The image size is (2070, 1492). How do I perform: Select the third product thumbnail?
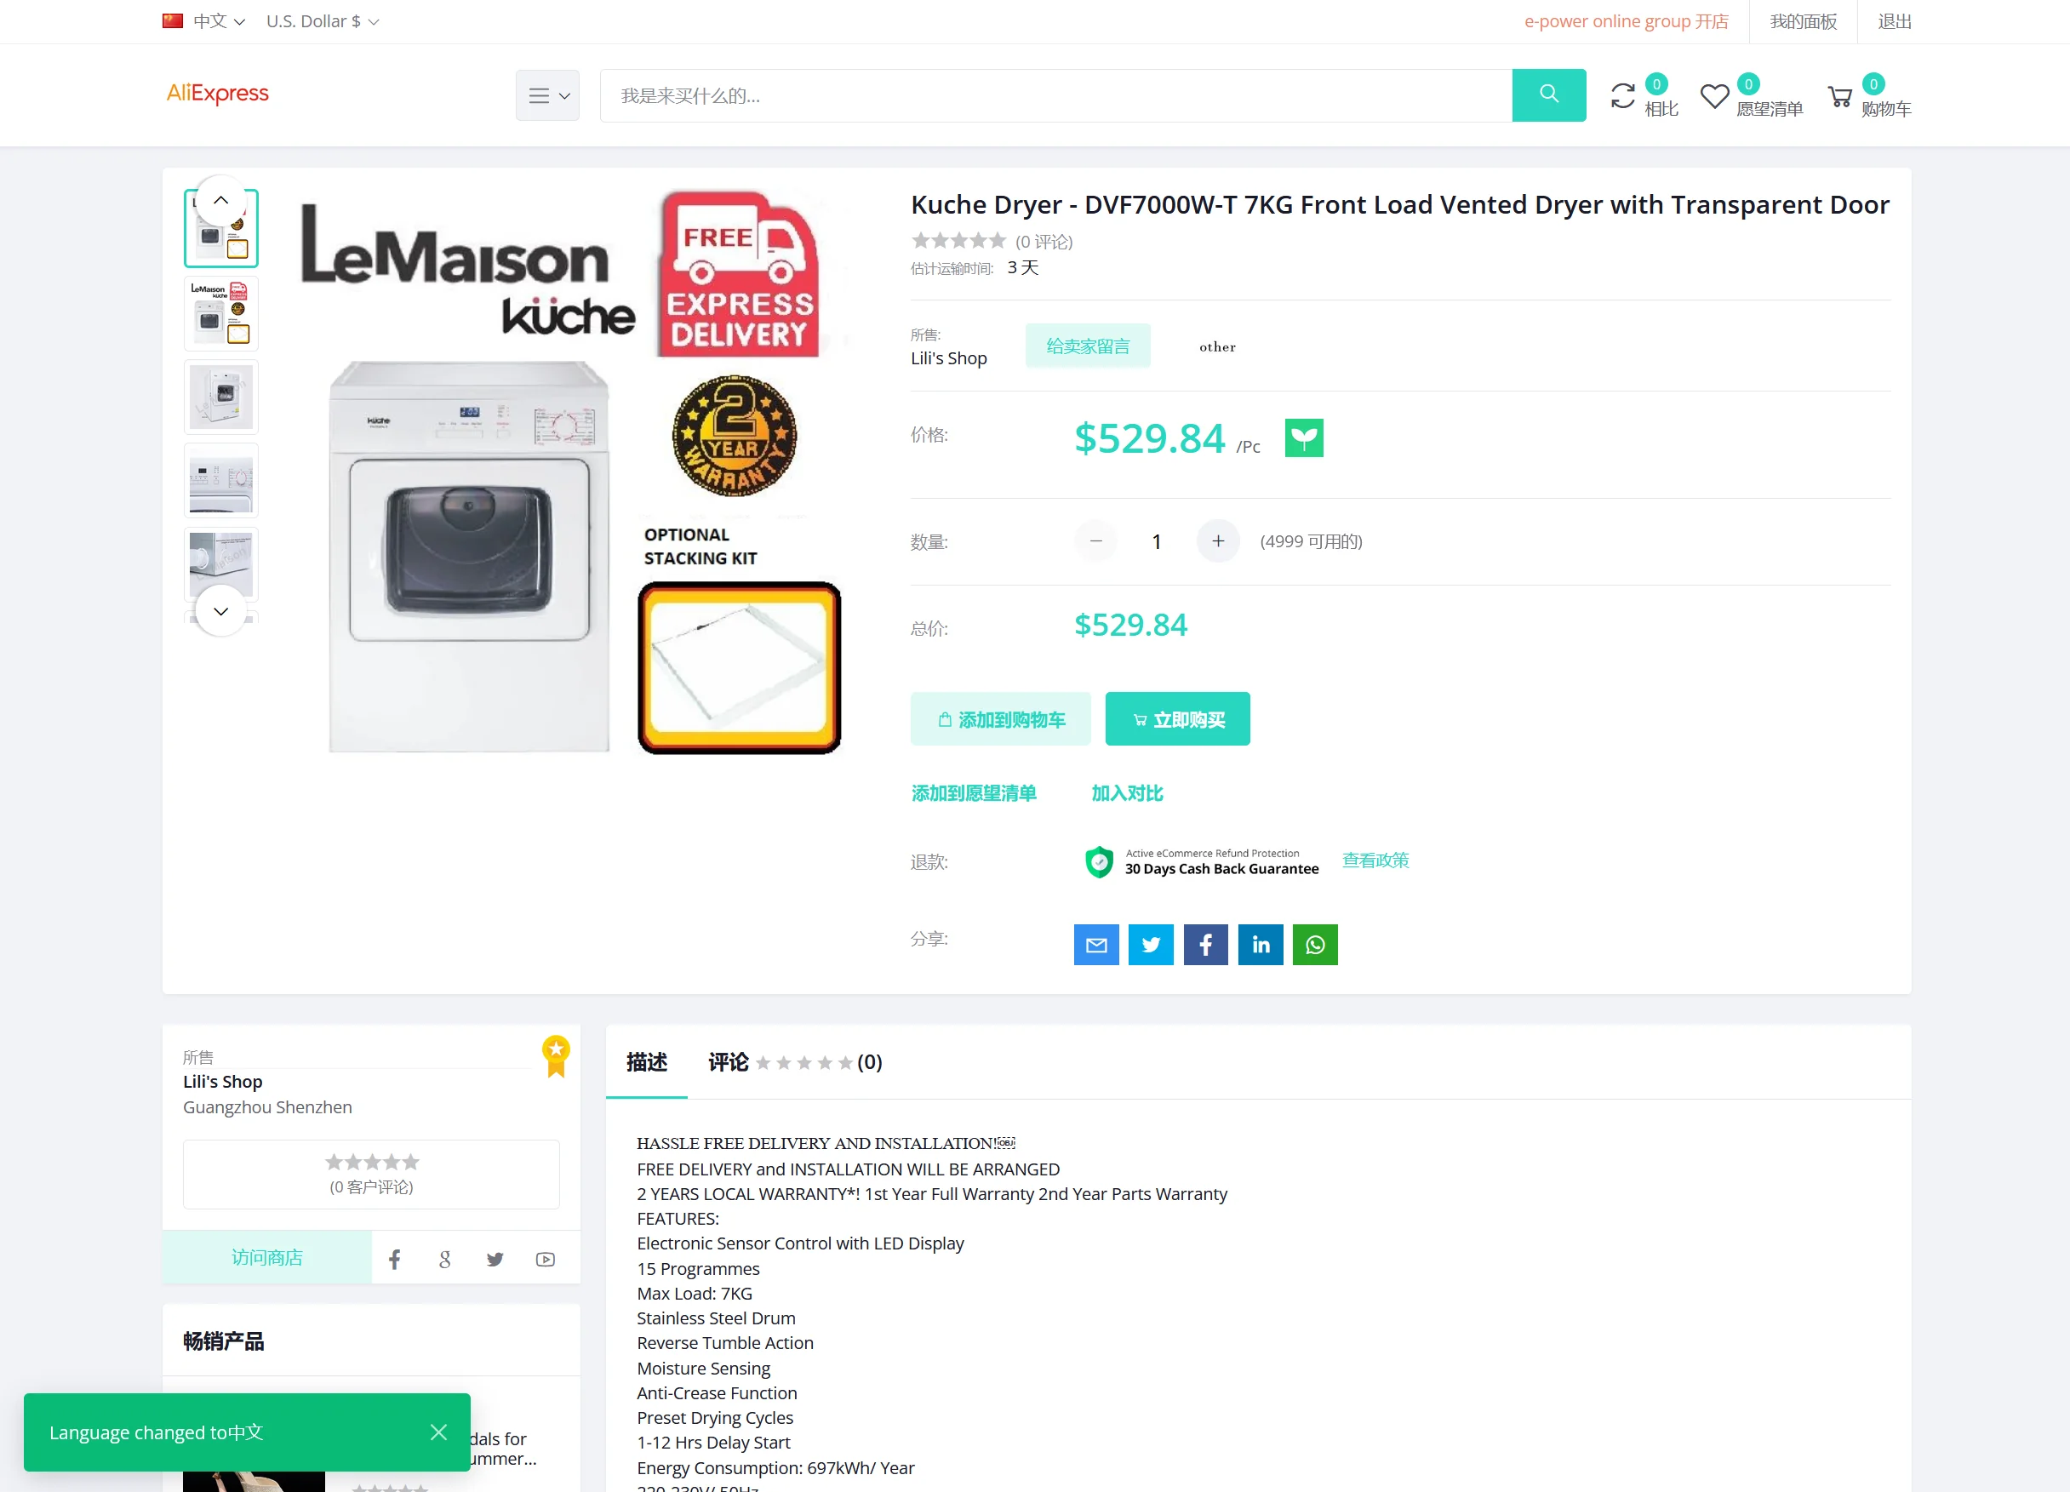(x=220, y=397)
